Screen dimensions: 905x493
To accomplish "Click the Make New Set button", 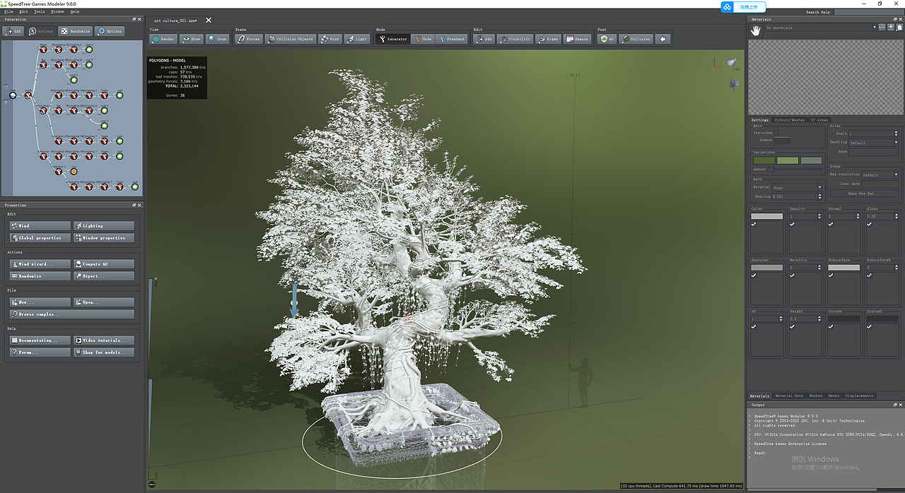I will [x=864, y=193].
